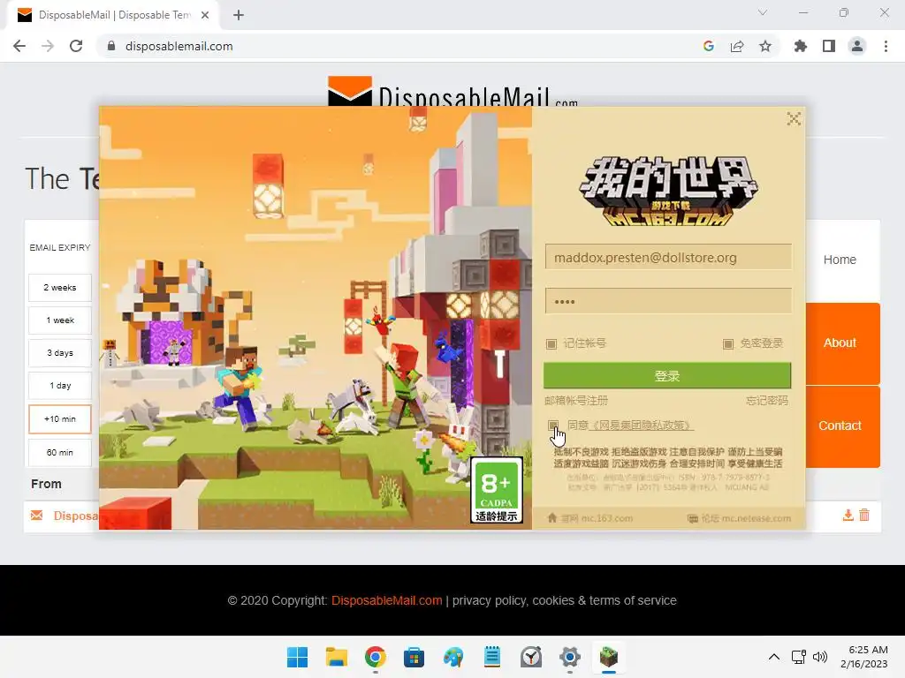Open File Explorer from taskbar
Image resolution: width=905 pixels, height=678 pixels.
[337, 657]
